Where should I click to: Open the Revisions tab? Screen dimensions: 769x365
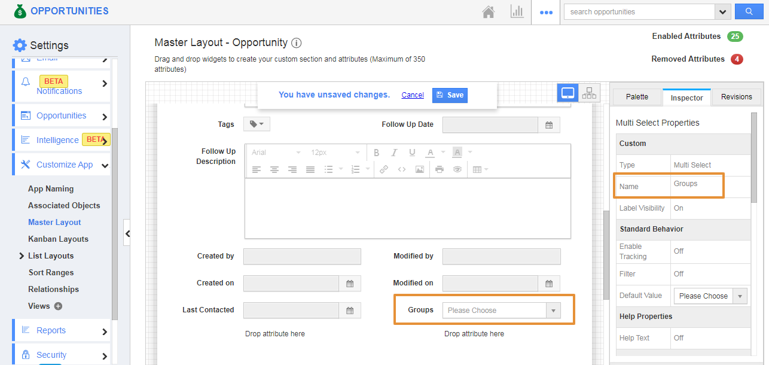tap(736, 97)
